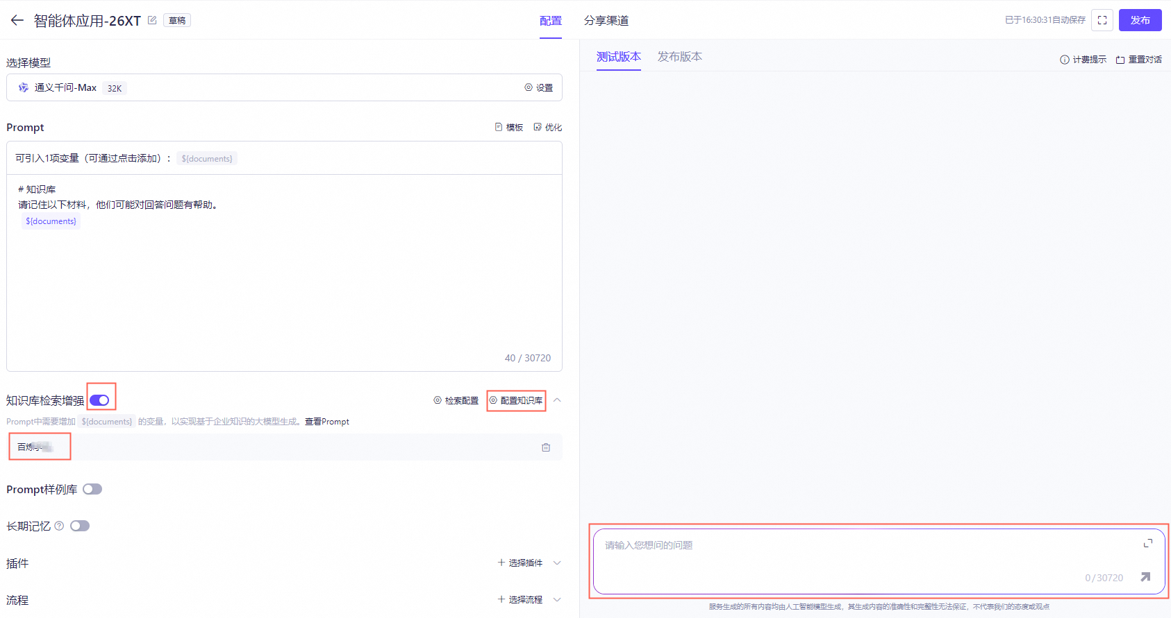Click the 32K context label
Screen dimensions: 1171x618
click(x=115, y=88)
